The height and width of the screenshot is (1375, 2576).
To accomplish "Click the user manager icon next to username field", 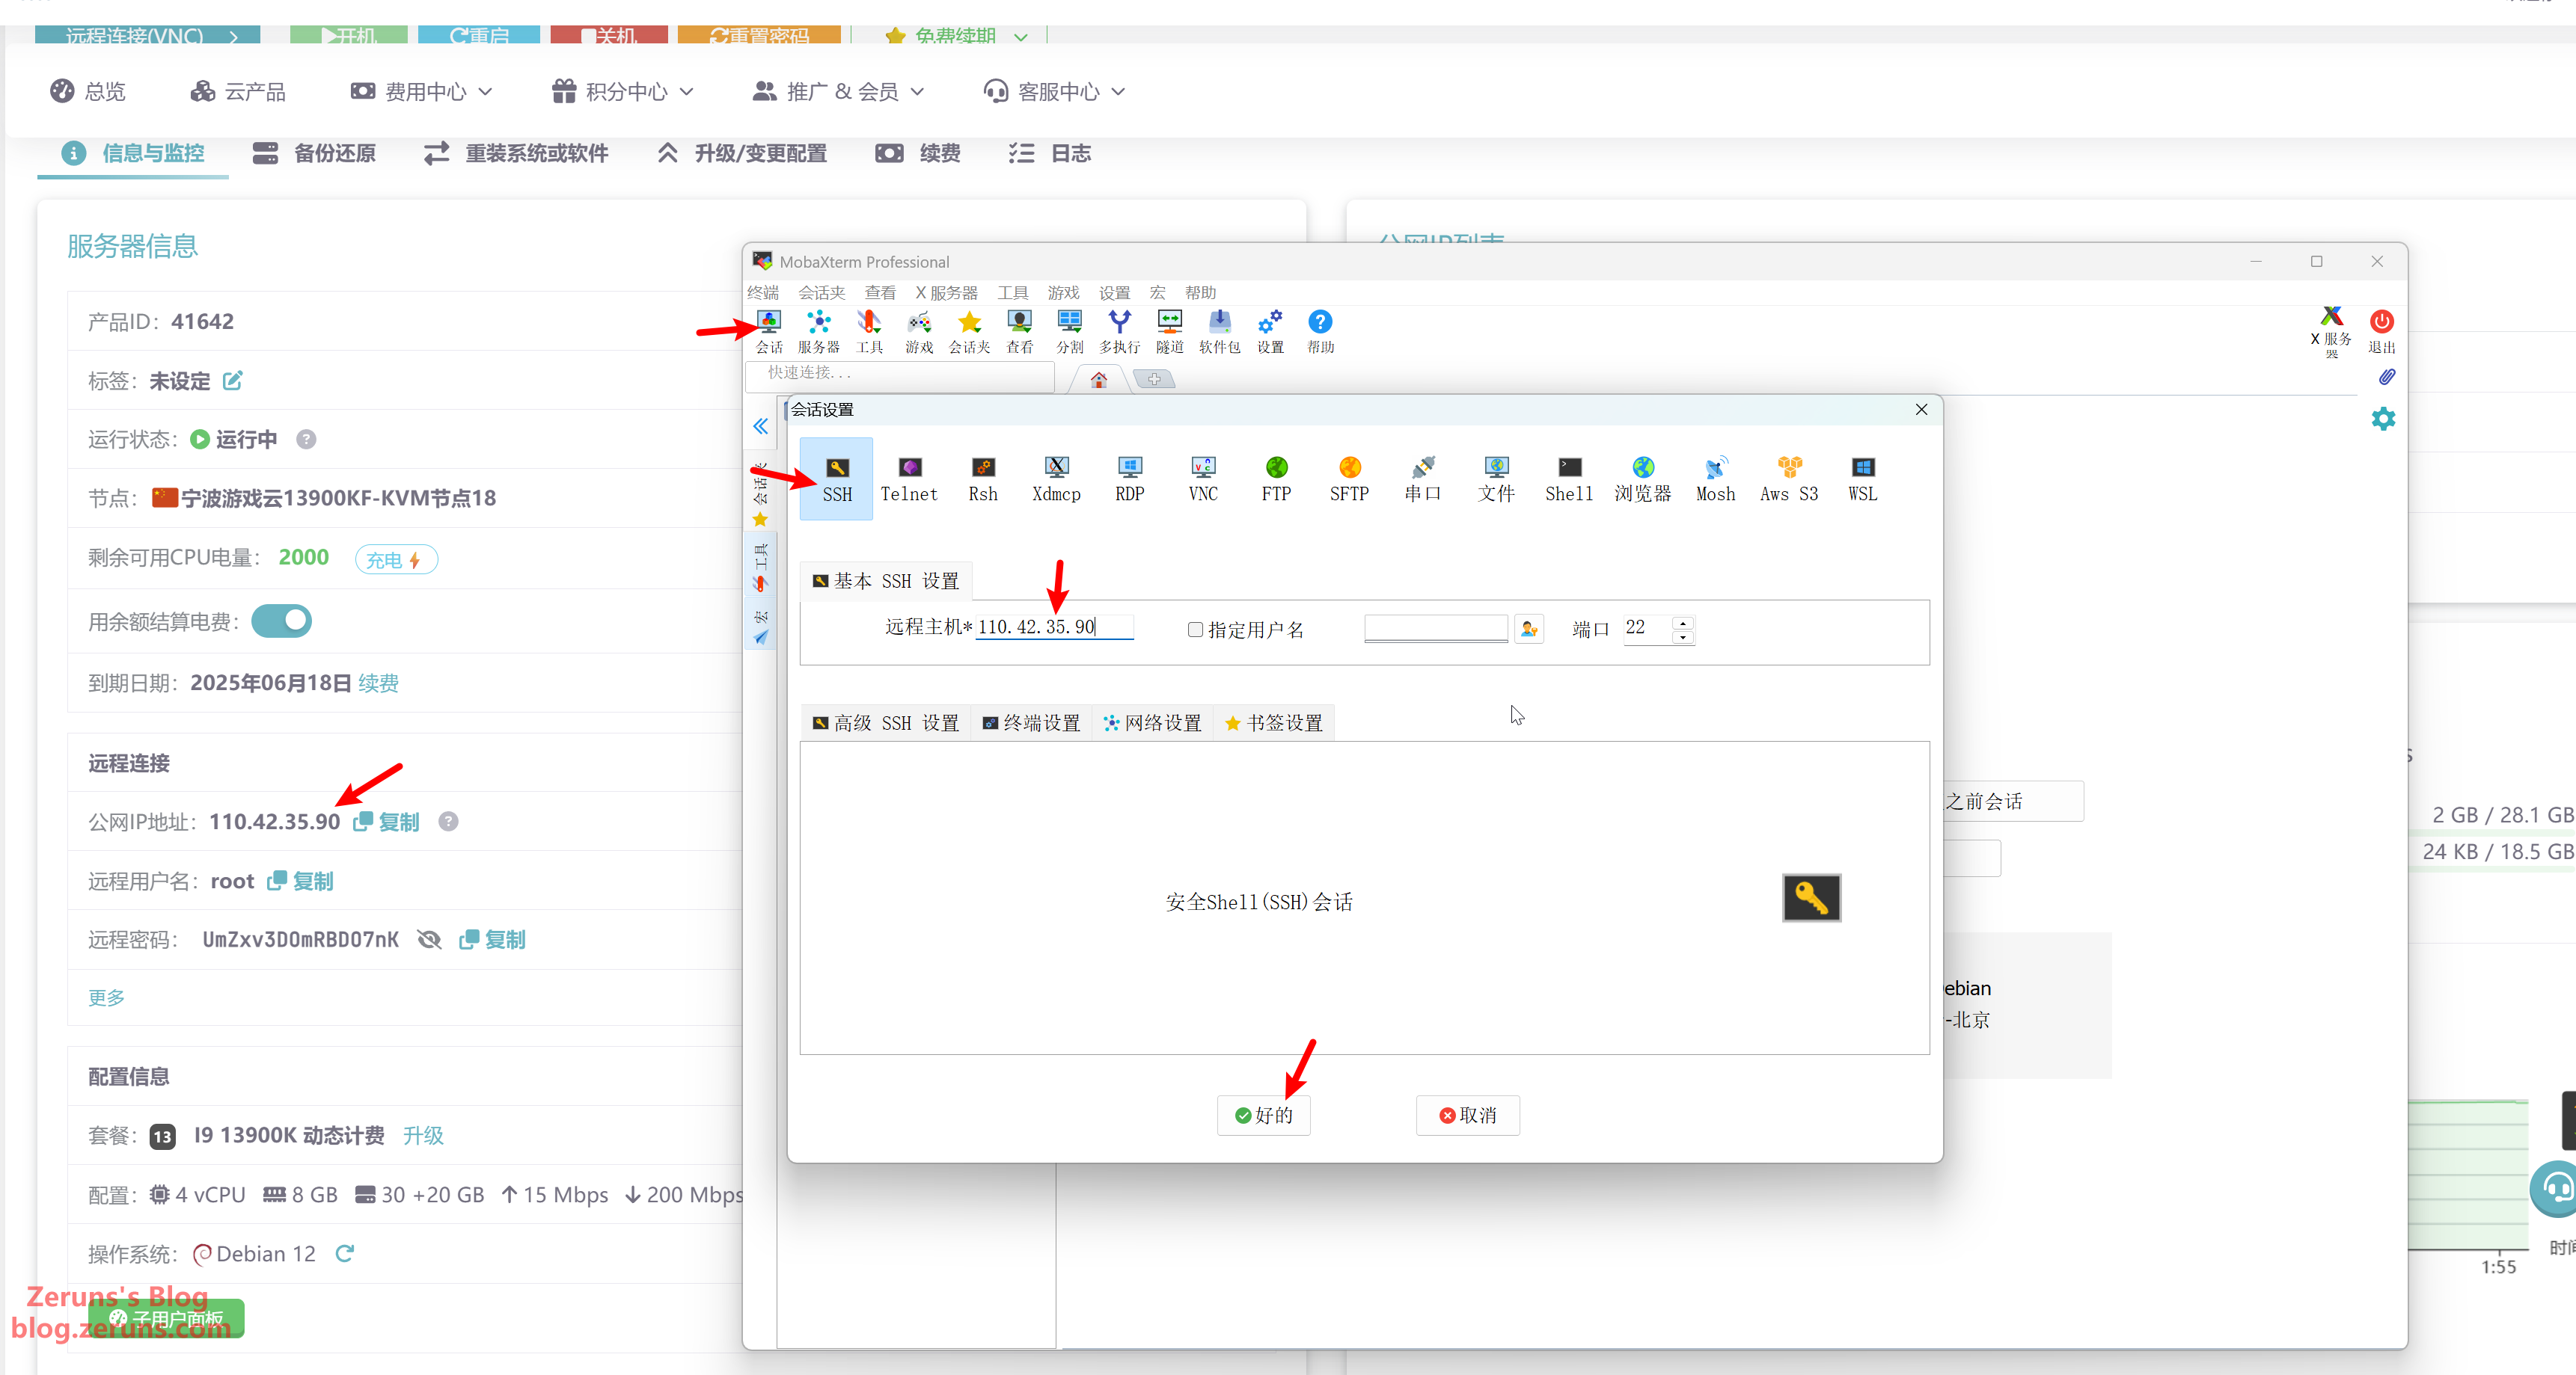I will point(1529,629).
